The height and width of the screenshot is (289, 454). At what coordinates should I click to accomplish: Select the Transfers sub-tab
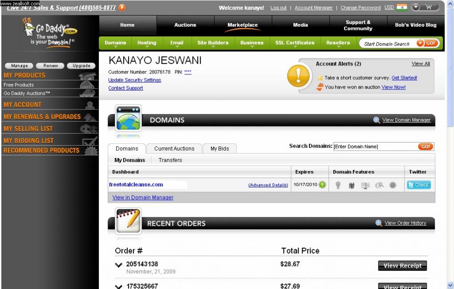coord(170,160)
